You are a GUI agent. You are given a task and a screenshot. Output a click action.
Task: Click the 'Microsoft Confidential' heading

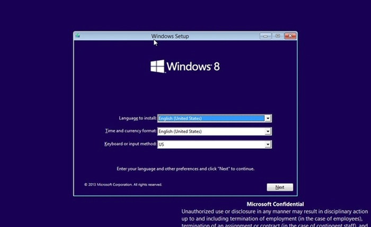(275, 204)
